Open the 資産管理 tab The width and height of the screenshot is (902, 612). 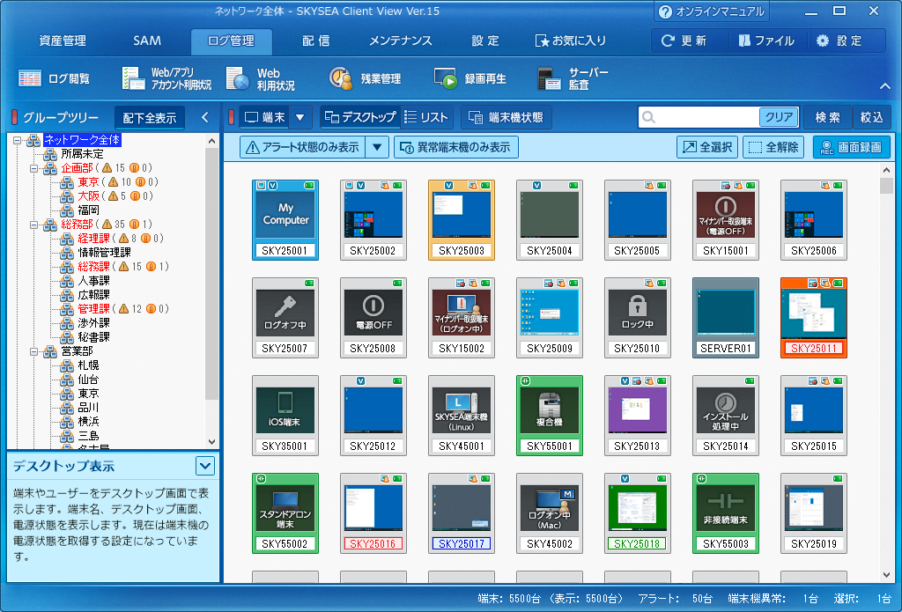click(x=63, y=41)
